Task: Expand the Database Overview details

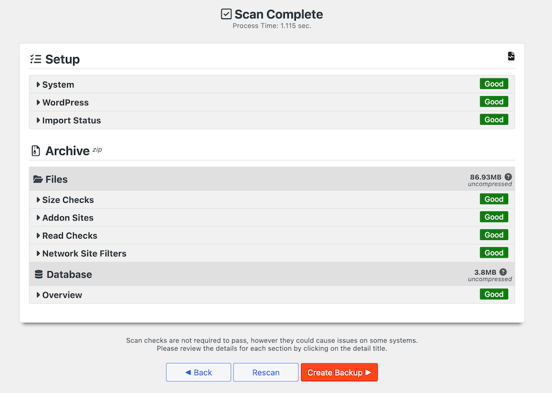Action: tap(272, 295)
